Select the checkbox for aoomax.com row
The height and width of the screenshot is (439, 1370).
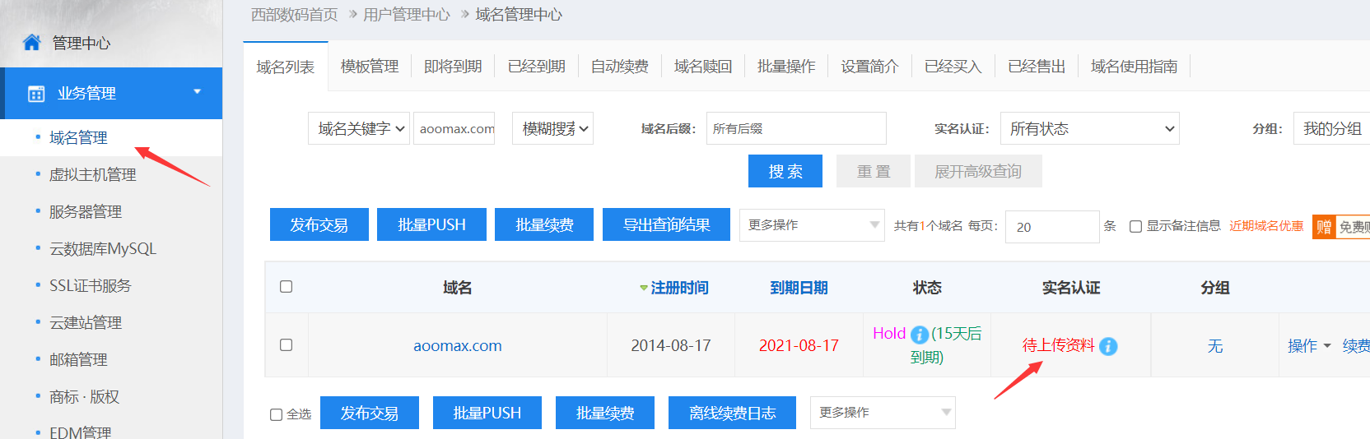(286, 345)
